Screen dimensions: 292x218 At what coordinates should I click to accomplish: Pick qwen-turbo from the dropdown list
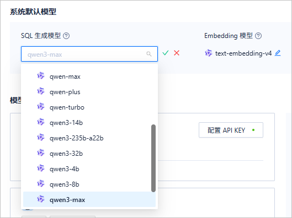coord(89,107)
